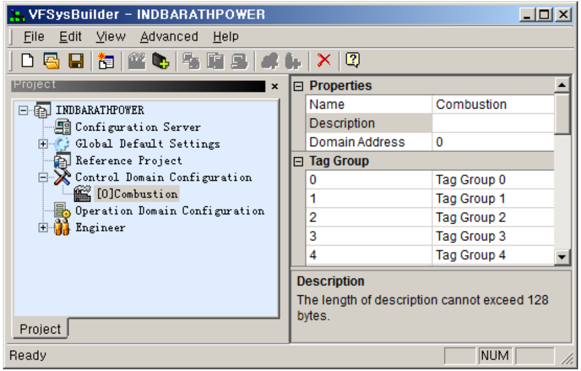
Task: Minimize the VFSysBuilder window
Action: [527, 15]
